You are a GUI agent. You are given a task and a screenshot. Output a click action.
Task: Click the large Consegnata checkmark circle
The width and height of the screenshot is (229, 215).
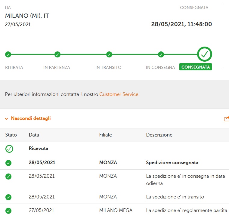[x=205, y=54]
